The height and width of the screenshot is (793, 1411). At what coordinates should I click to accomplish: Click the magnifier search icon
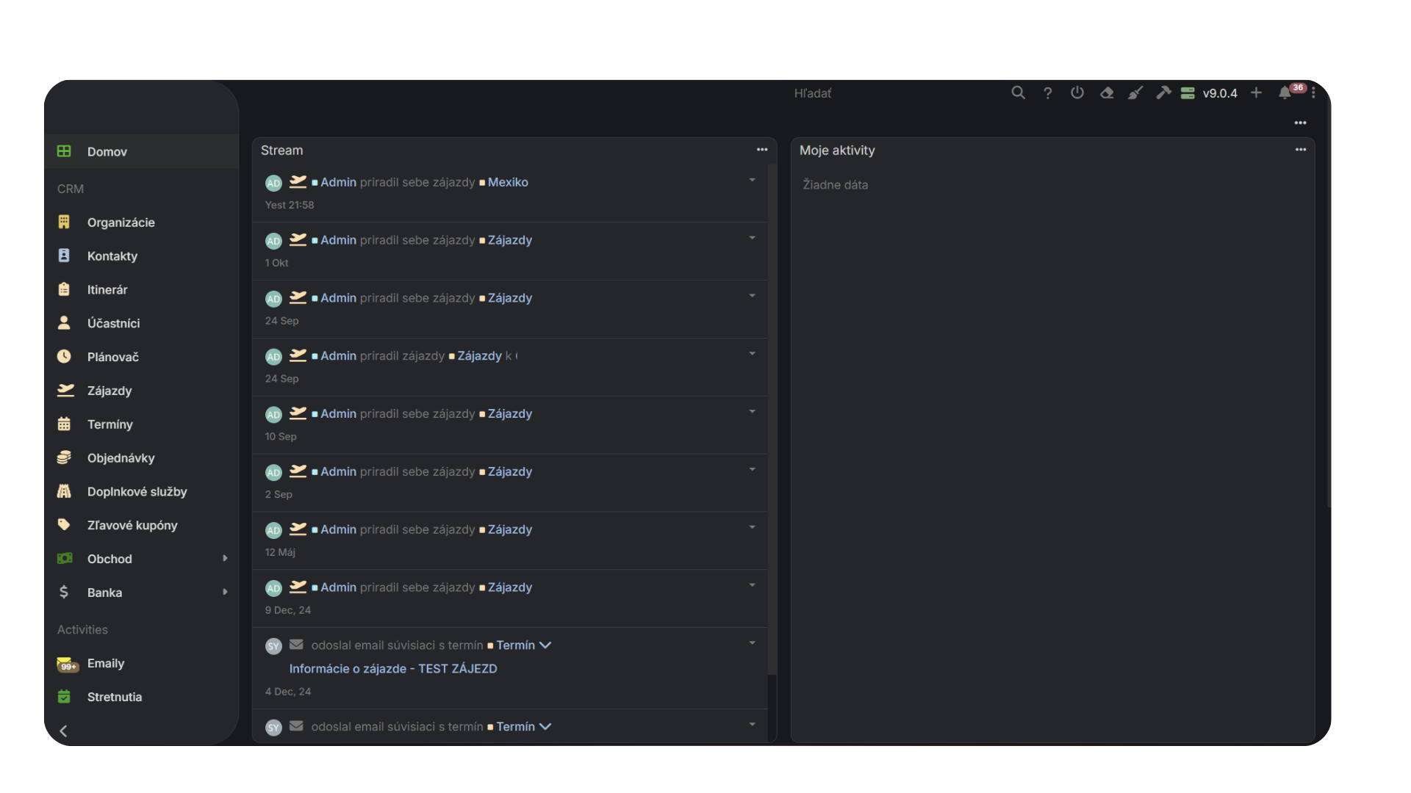[x=1018, y=93]
